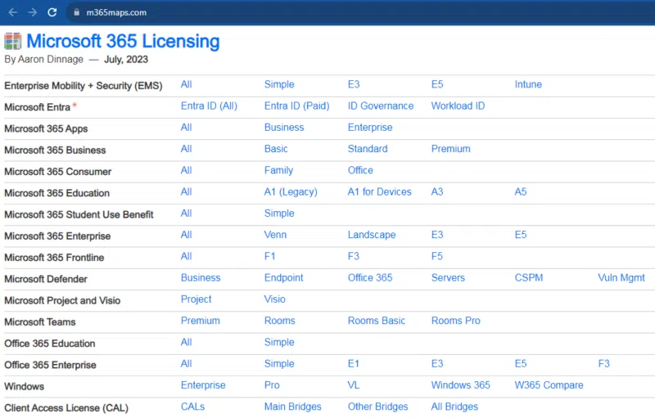Click the padlock site info icon
Screen dimensions: 655x418
(76, 12)
